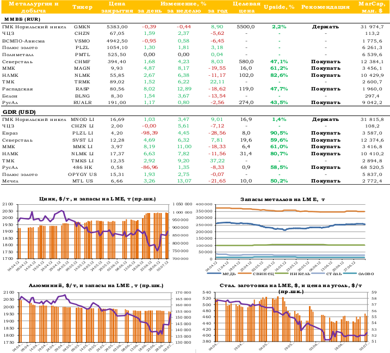Click the "Изменение, %" header
This screenshot has width=390, height=353.
(x=183, y=4)
